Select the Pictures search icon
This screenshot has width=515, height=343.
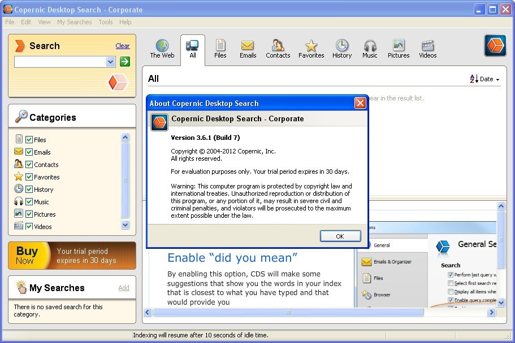pyautogui.click(x=399, y=49)
